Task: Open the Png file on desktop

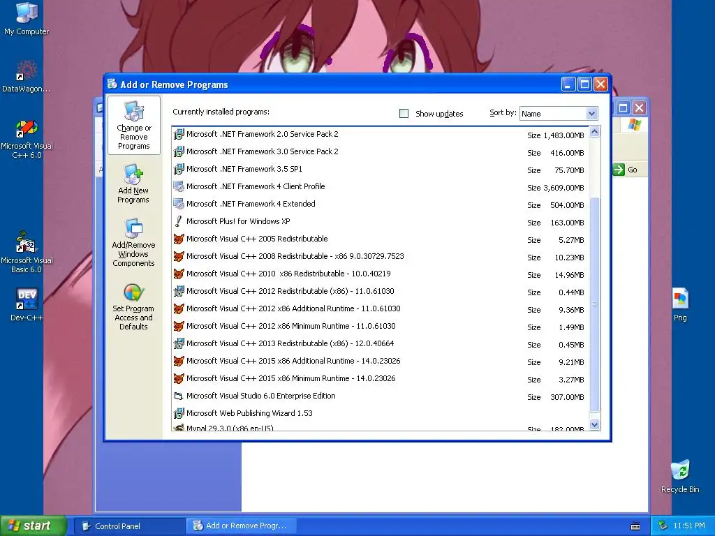Action: tap(680, 304)
